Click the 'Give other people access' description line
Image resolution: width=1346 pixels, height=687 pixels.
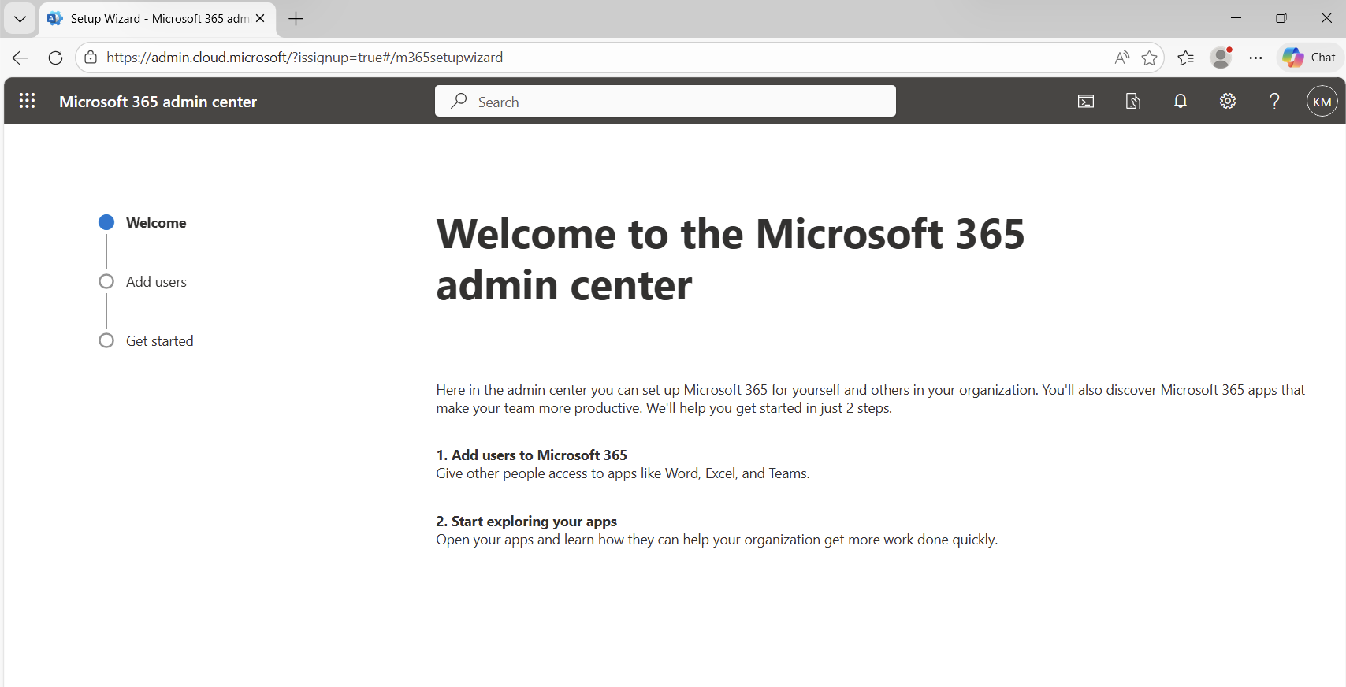tap(623, 473)
